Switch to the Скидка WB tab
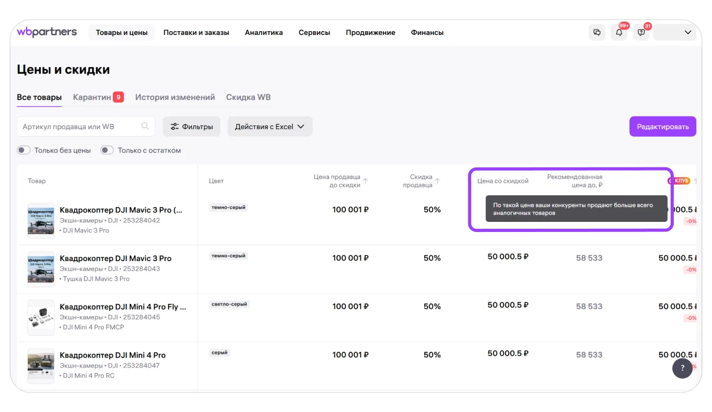 coord(248,97)
